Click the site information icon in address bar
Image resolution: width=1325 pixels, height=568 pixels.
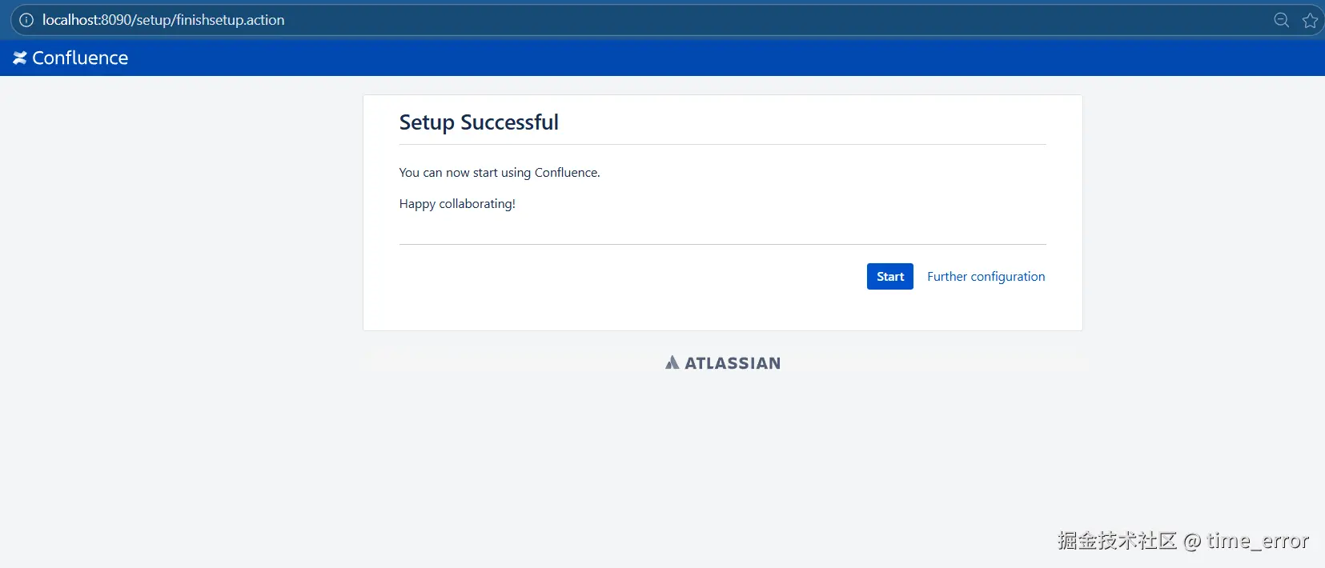26,20
